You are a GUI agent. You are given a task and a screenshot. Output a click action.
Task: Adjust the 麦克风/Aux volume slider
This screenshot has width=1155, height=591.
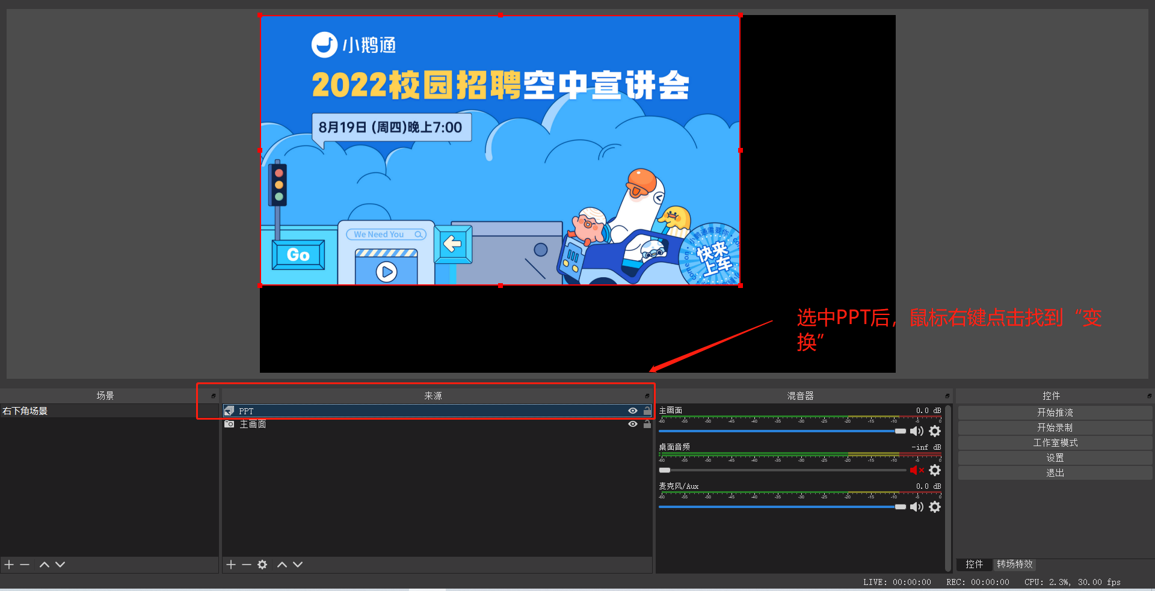(x=782, y=507)
